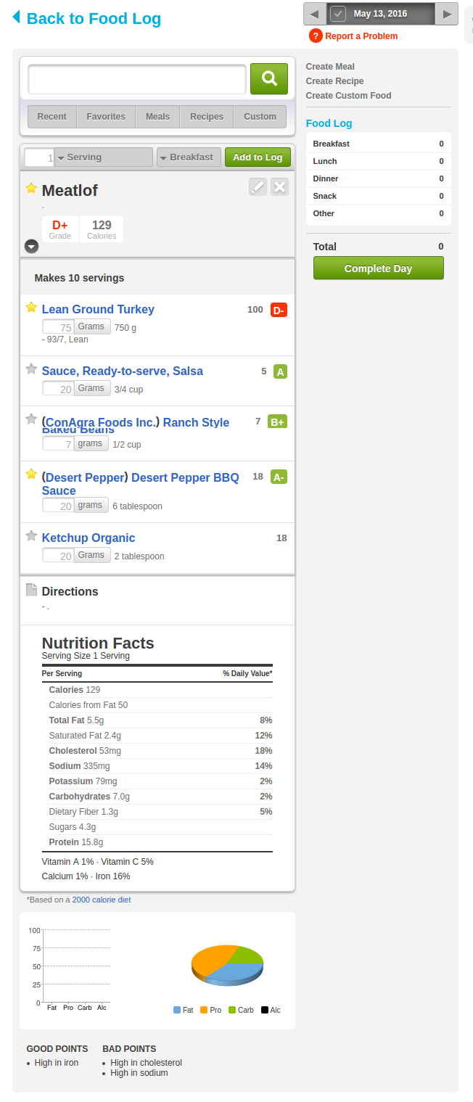Click the green magnifier search button

click(269, 78)
